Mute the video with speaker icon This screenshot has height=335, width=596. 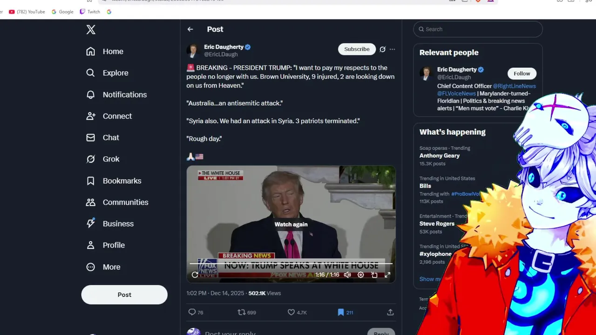[x=347, y=275]
